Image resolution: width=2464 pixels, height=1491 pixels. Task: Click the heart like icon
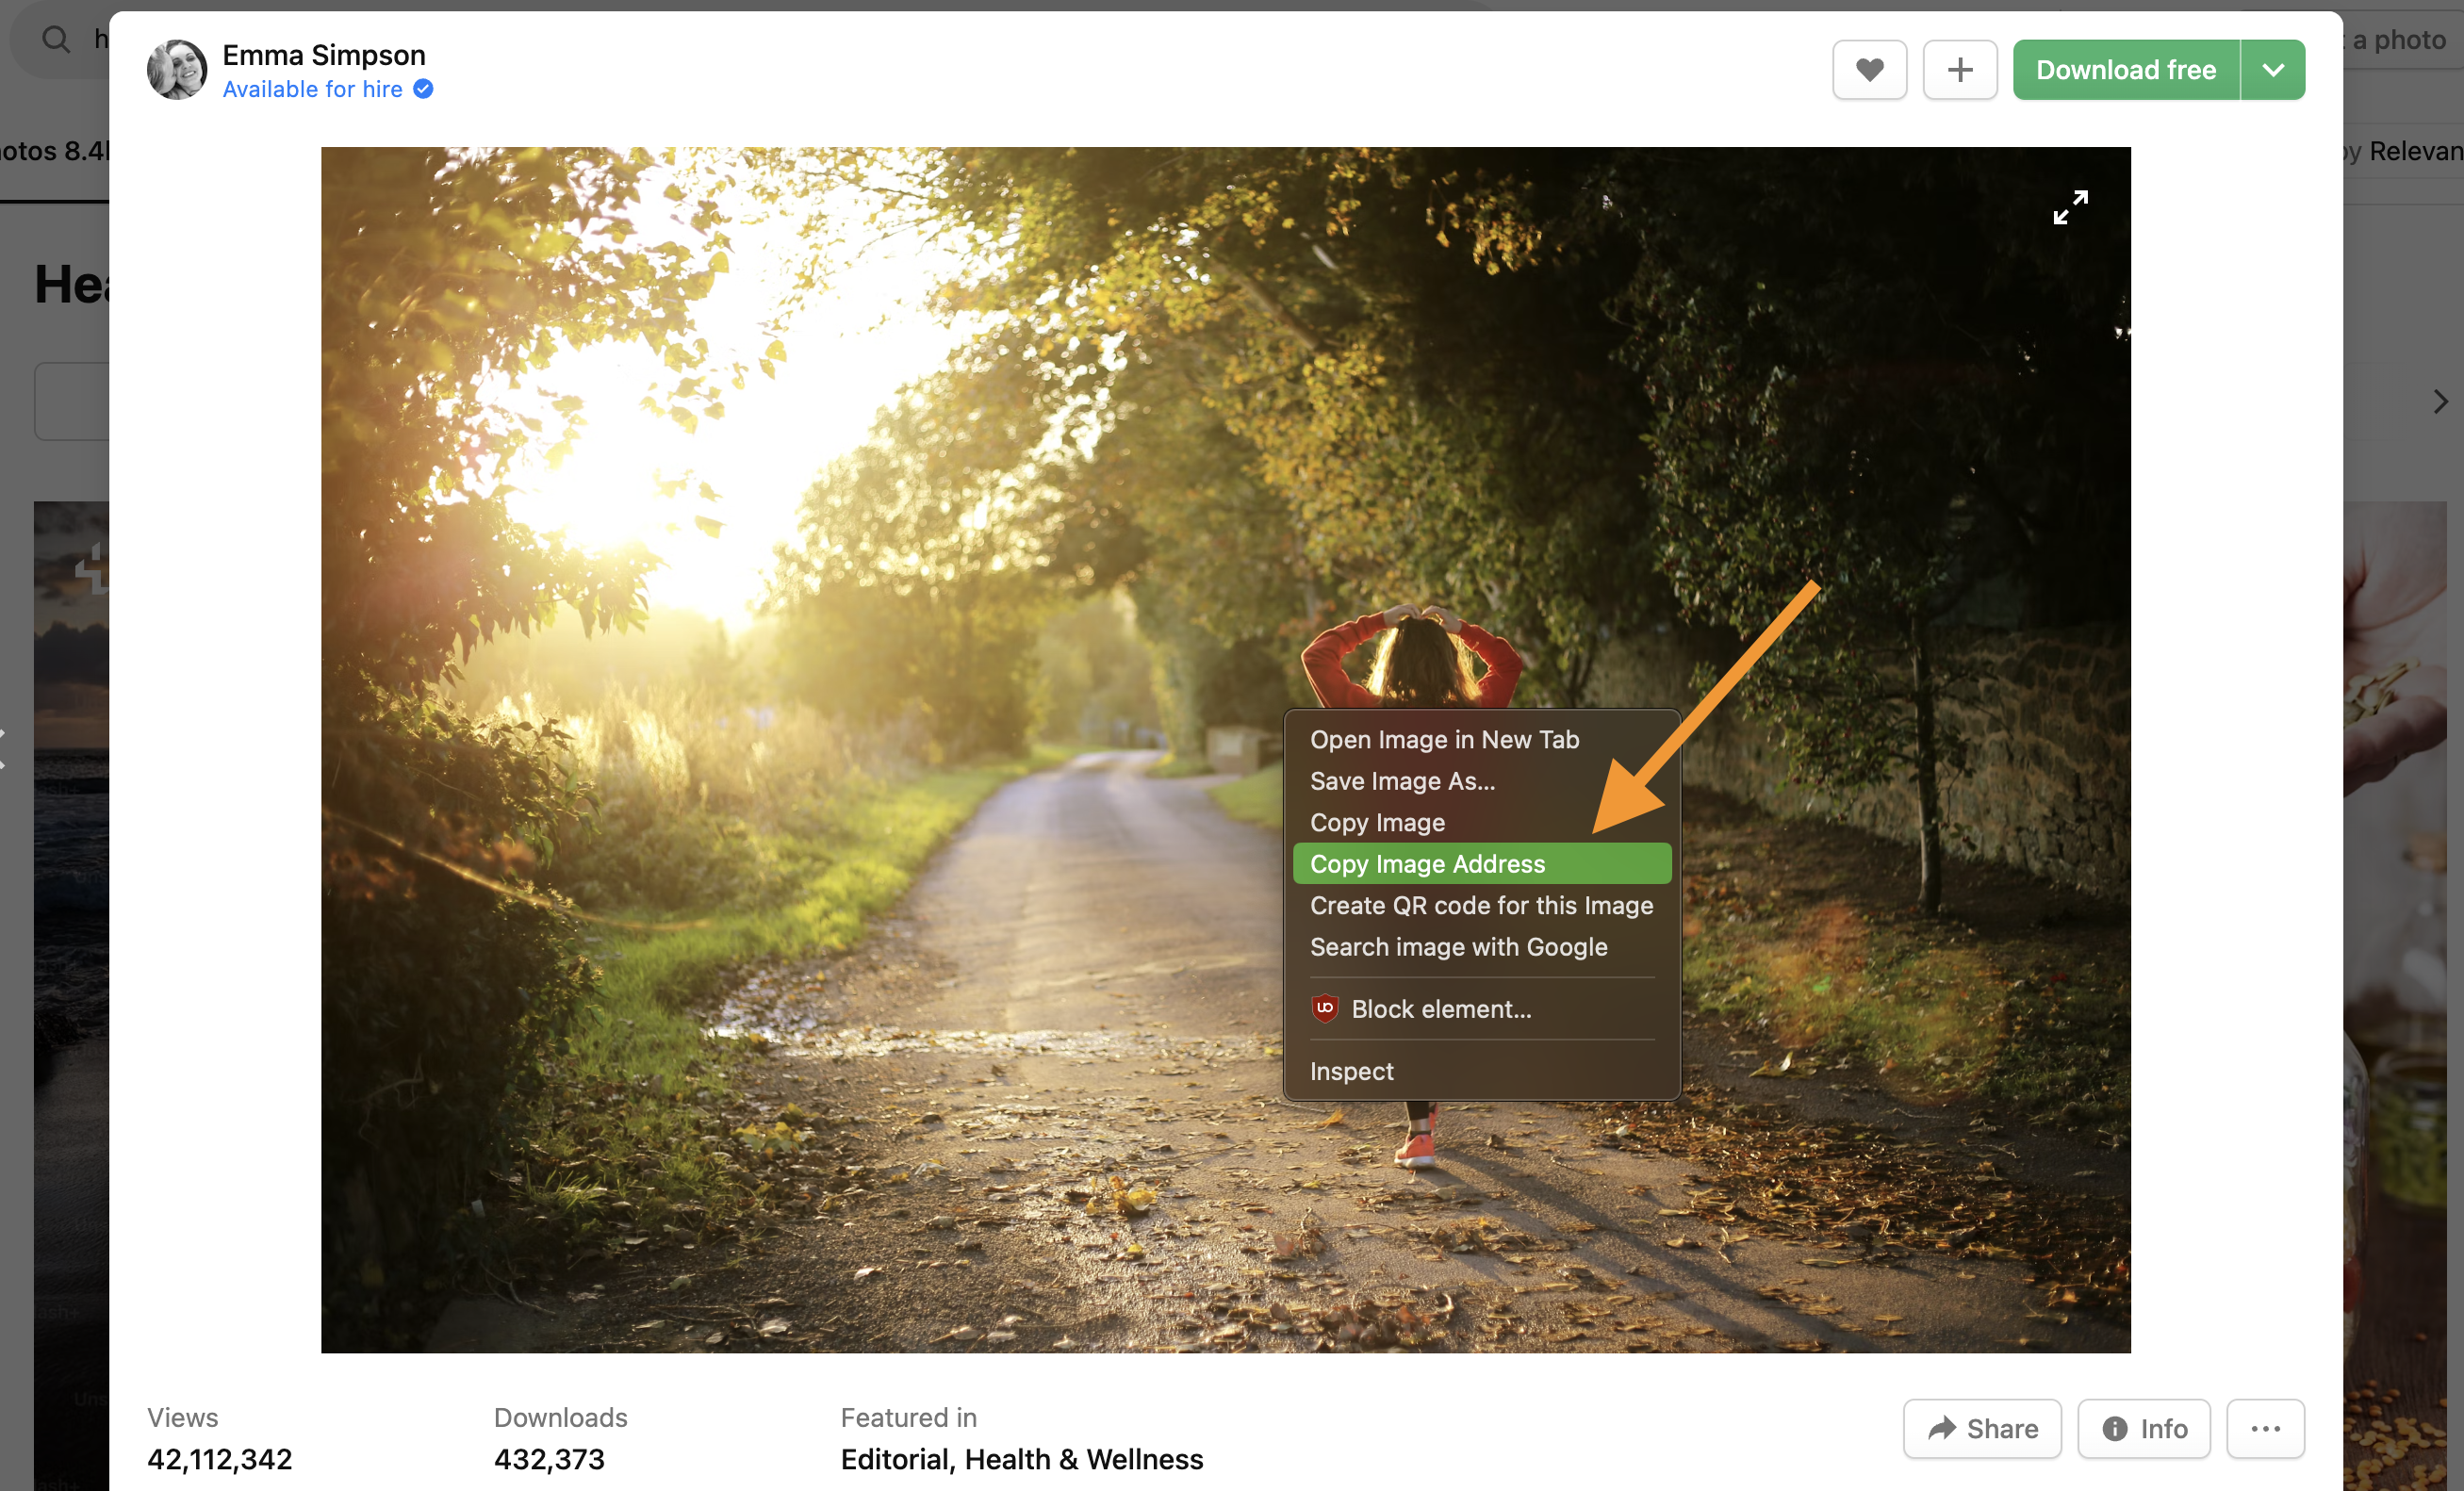point(1869,70)
